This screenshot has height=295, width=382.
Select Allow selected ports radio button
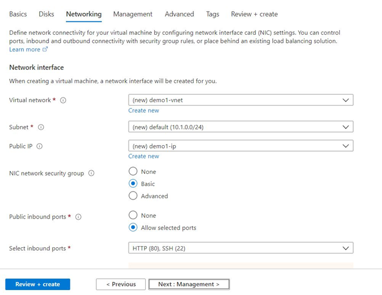pyautogui.click(x=133, y=228)
